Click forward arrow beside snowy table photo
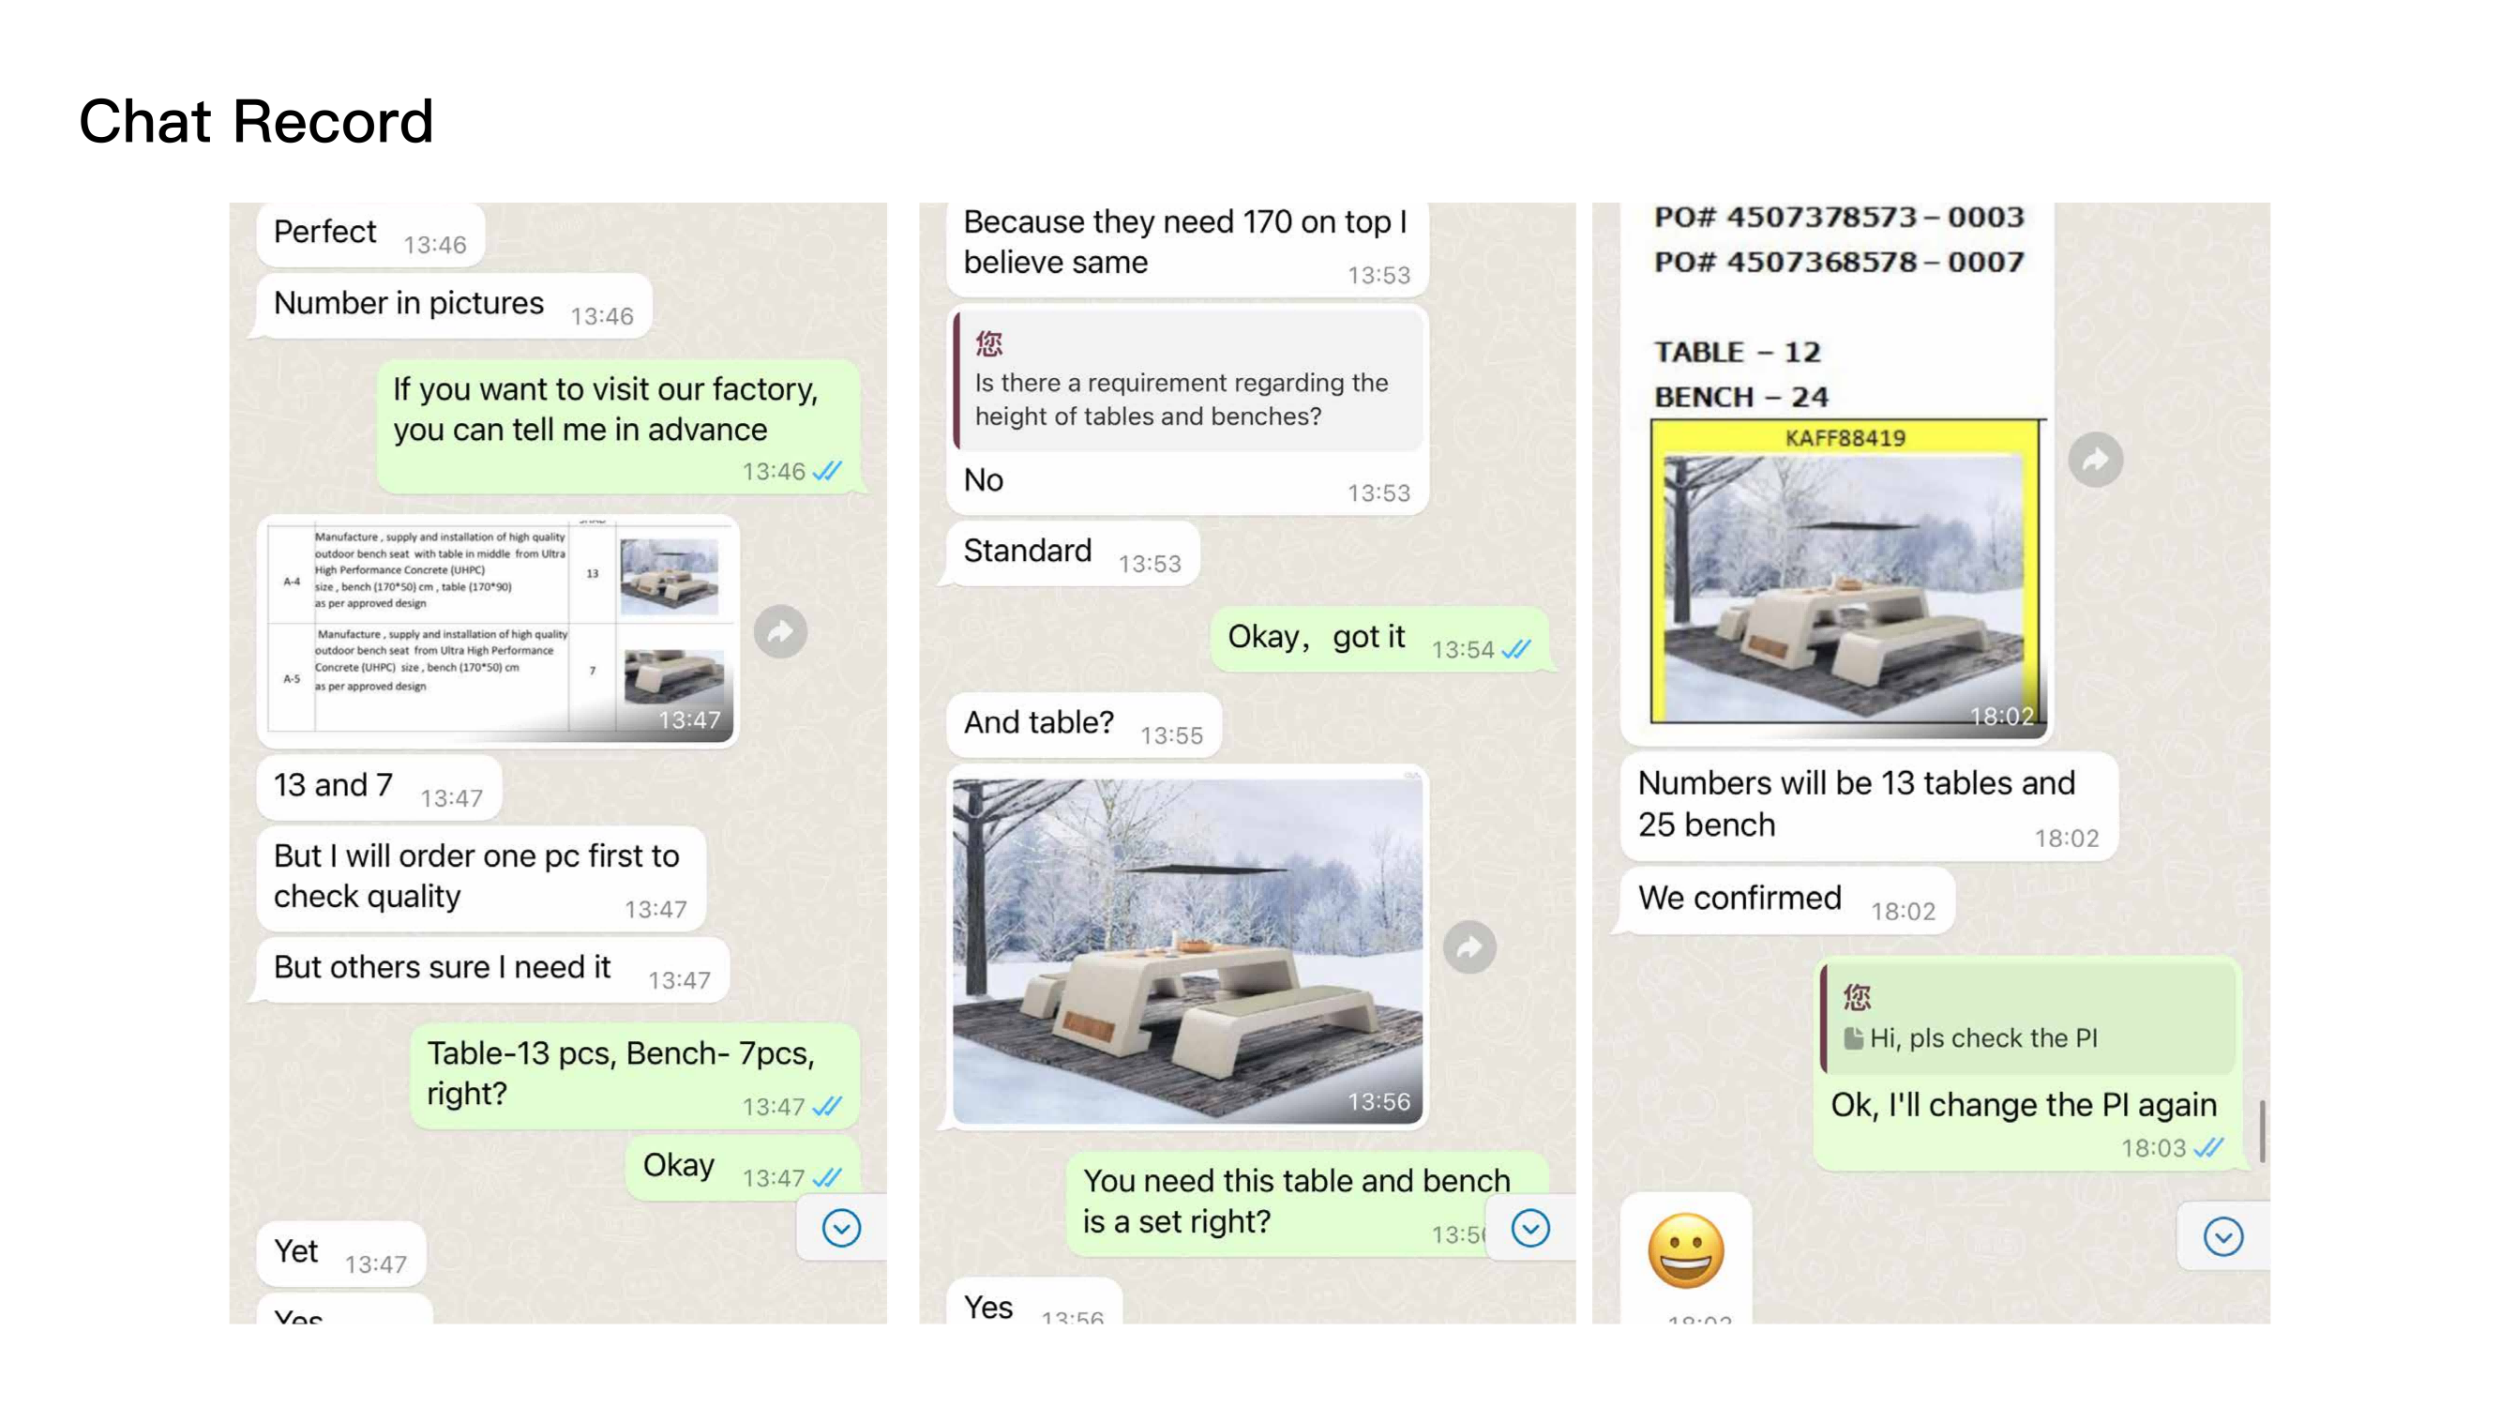Screen dimensions: 2500x1407 coord(1469,946)
